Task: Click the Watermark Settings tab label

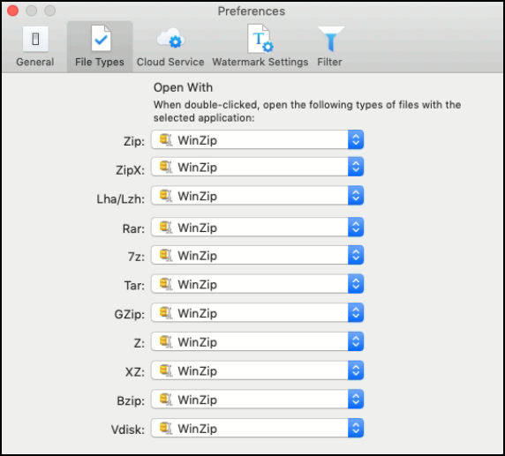Action: tap(260, 62)
